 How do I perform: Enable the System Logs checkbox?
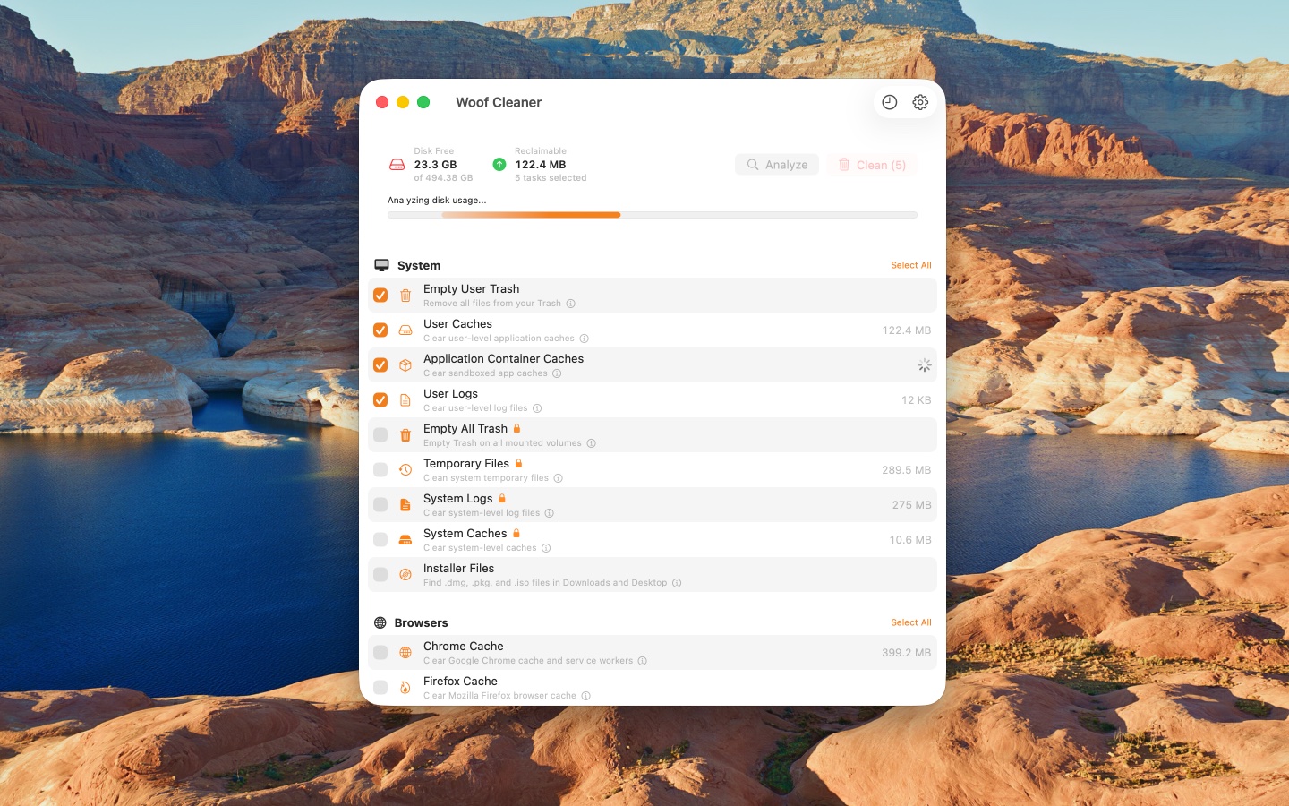[380, 505]
